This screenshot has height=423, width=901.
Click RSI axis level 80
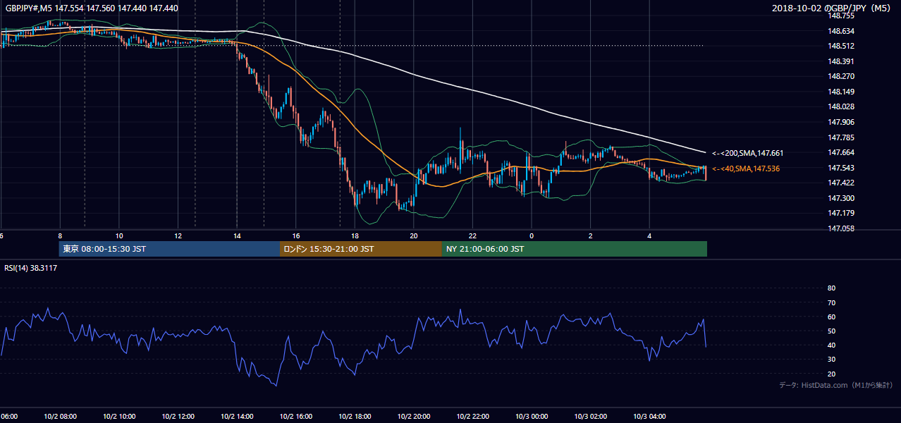pyautogui.click(x=831, y=288)
